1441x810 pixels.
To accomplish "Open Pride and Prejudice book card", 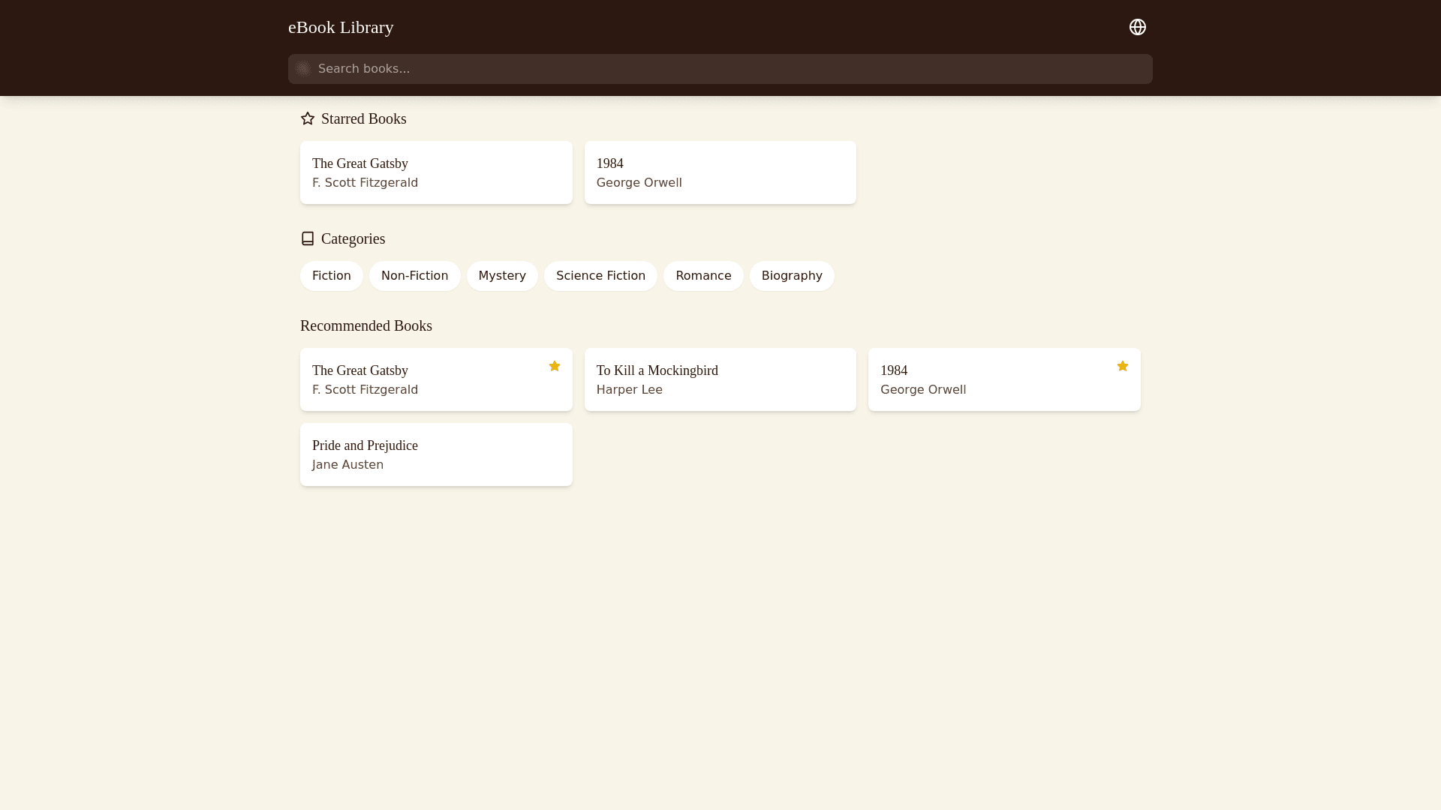I will (436, 454).
